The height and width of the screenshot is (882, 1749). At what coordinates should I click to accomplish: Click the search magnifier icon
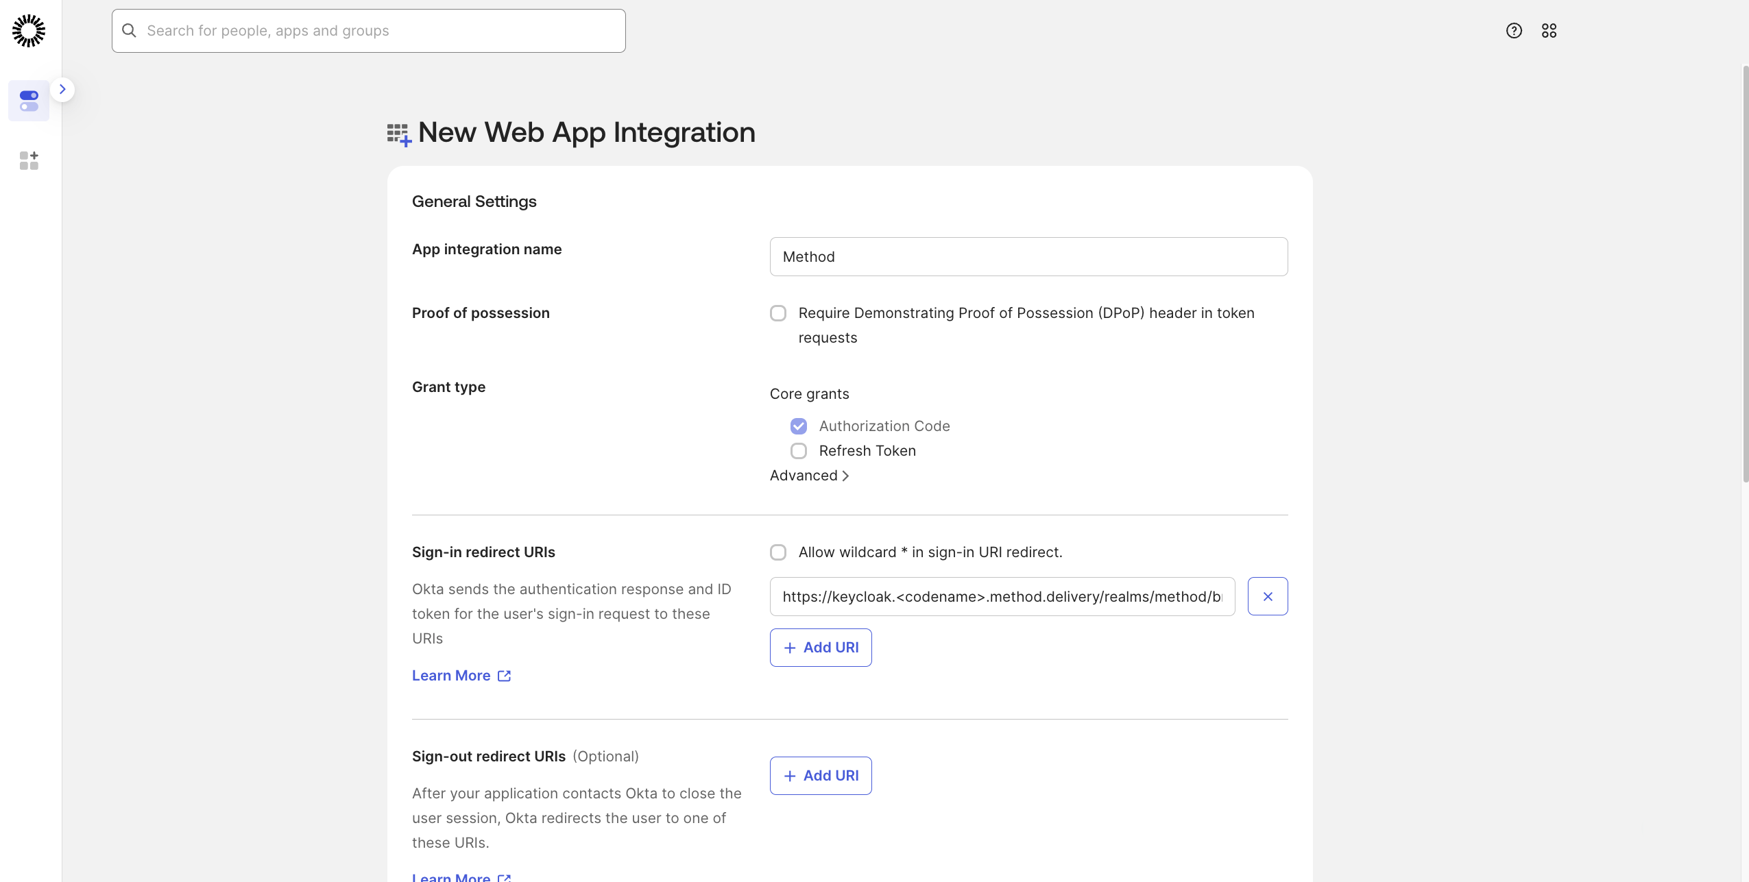point(129,31)
